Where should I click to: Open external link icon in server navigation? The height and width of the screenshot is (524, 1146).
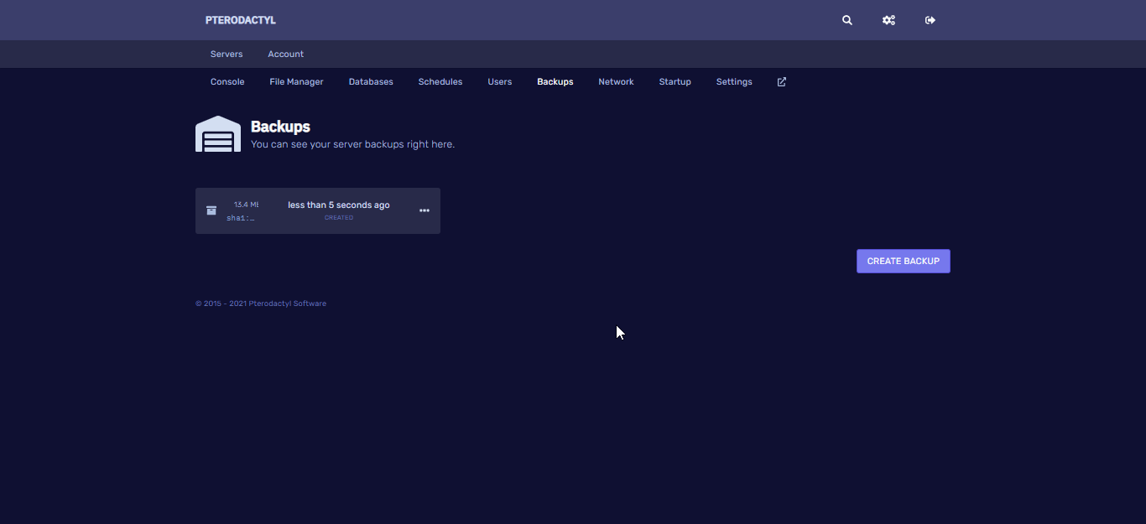pos(782,82)
